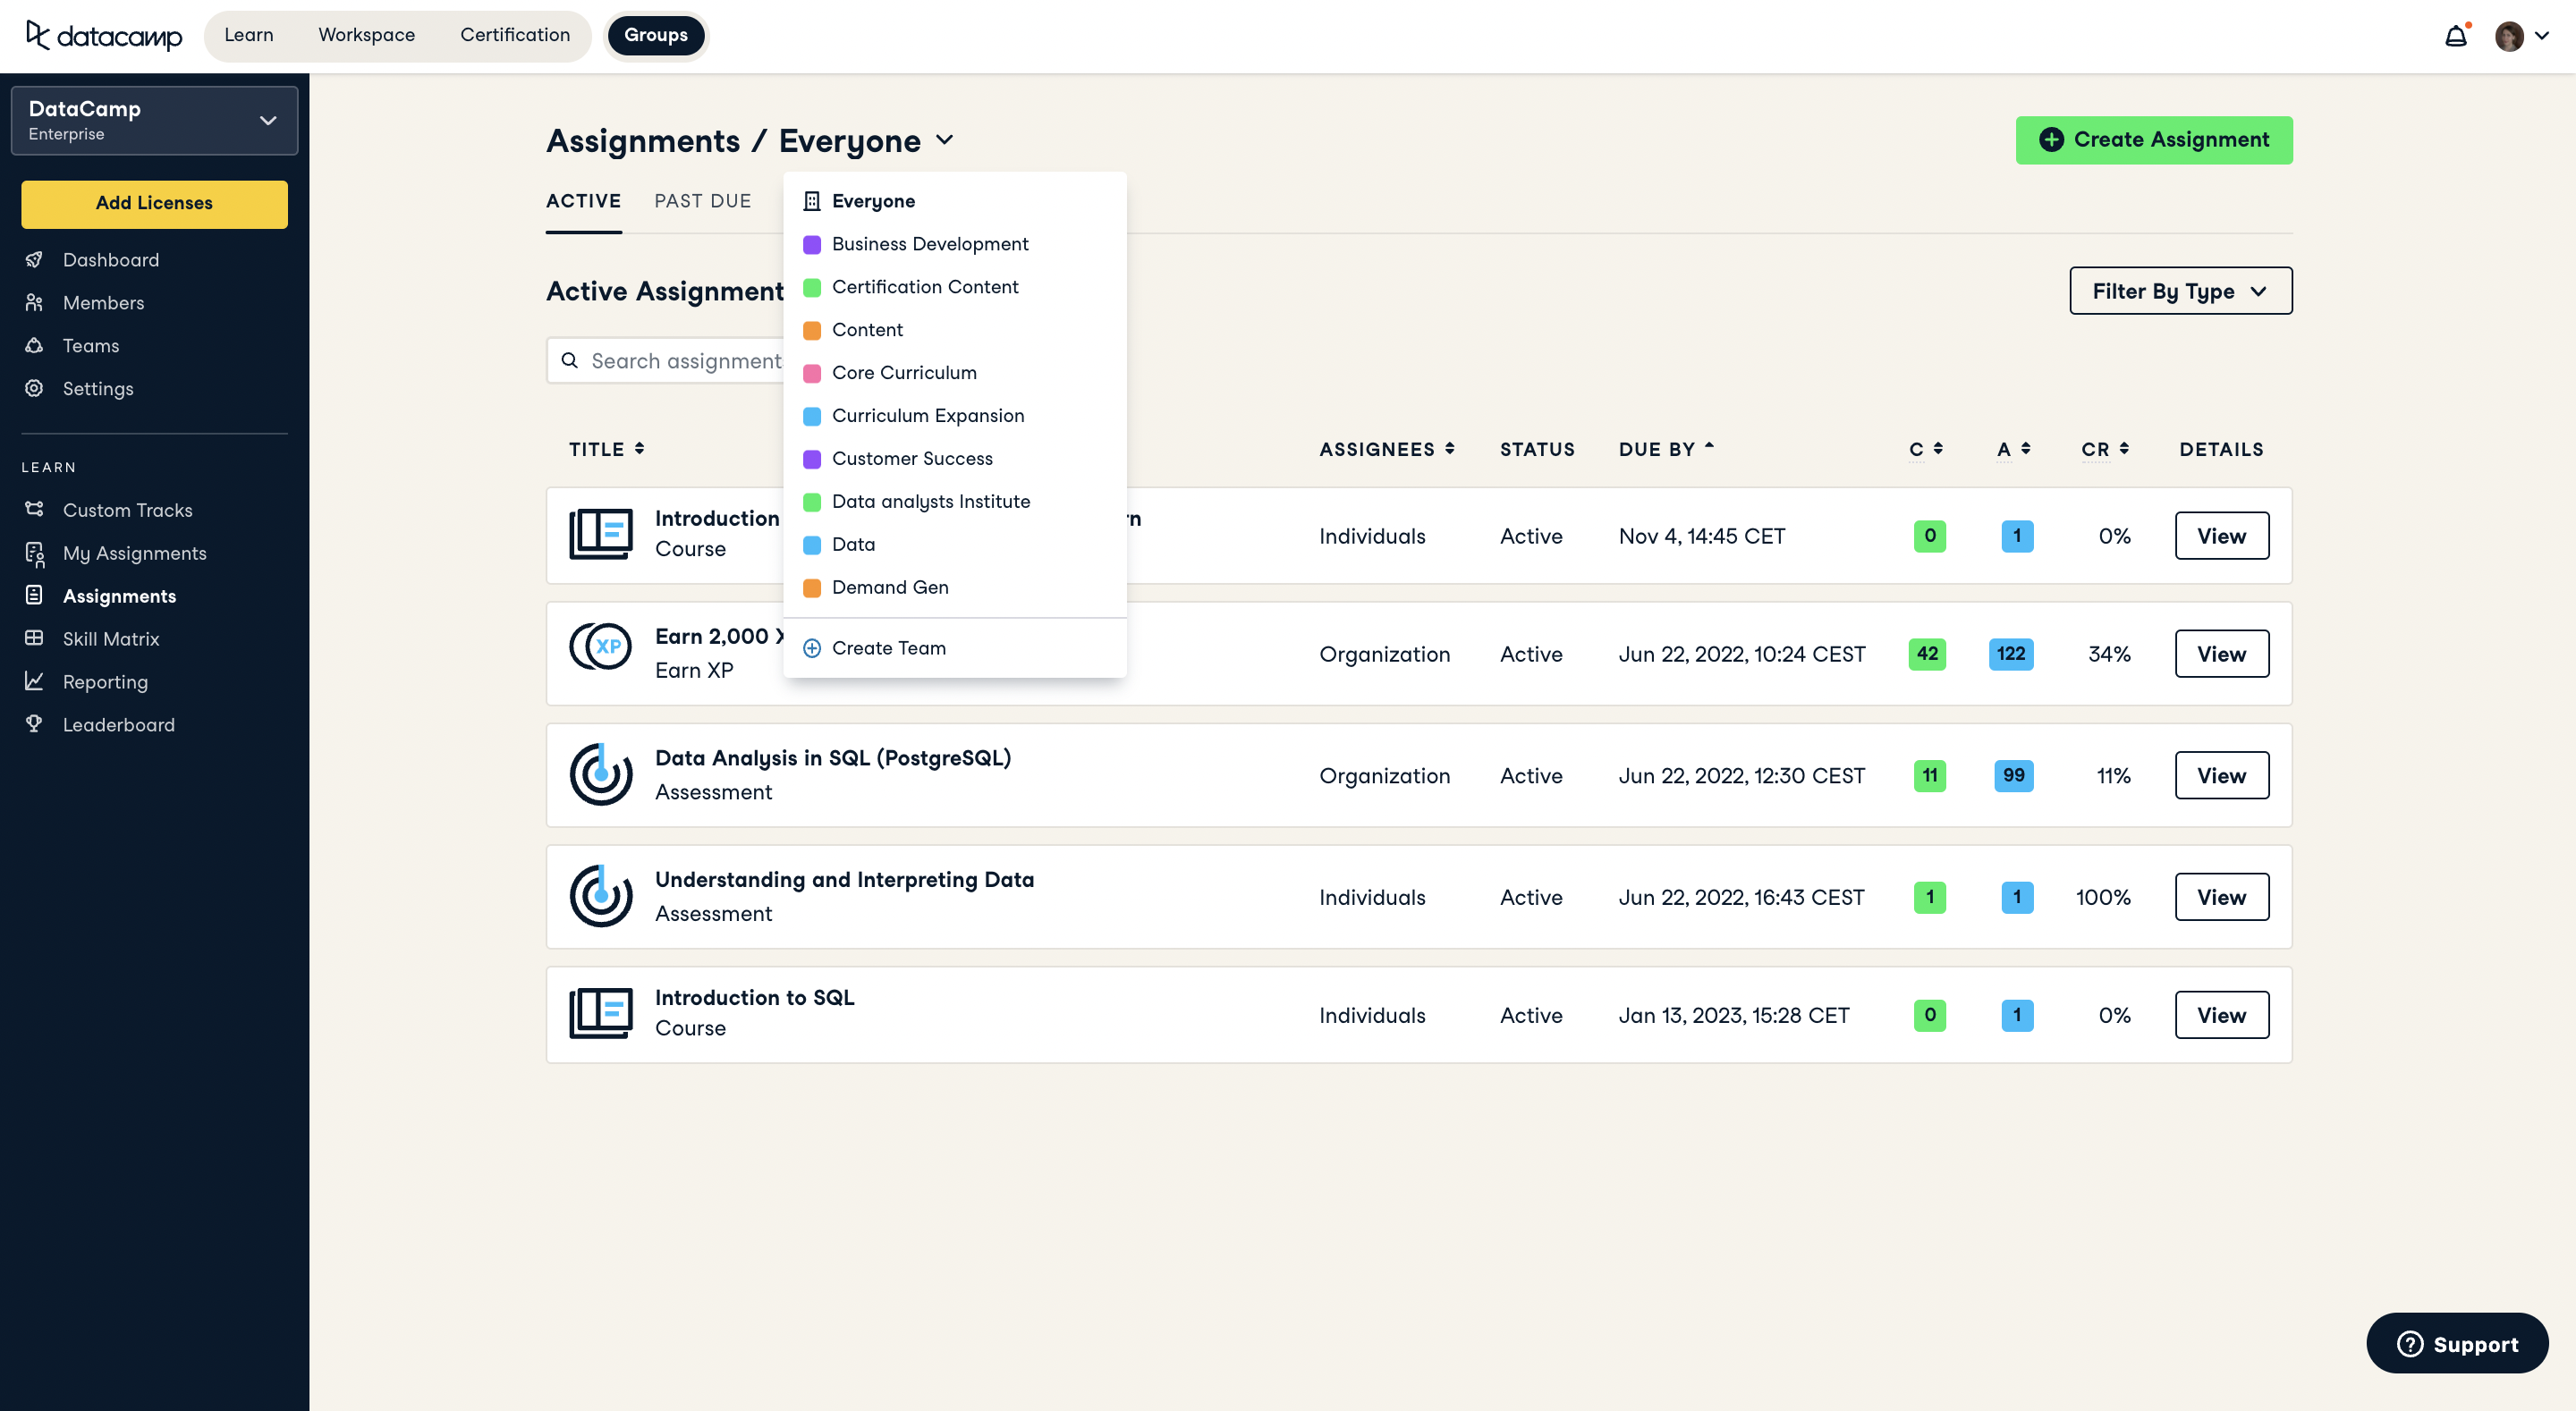Click the purple Business Development team swatch
Viewport: 2576px width, 1411px height.
tap(812, 244)
